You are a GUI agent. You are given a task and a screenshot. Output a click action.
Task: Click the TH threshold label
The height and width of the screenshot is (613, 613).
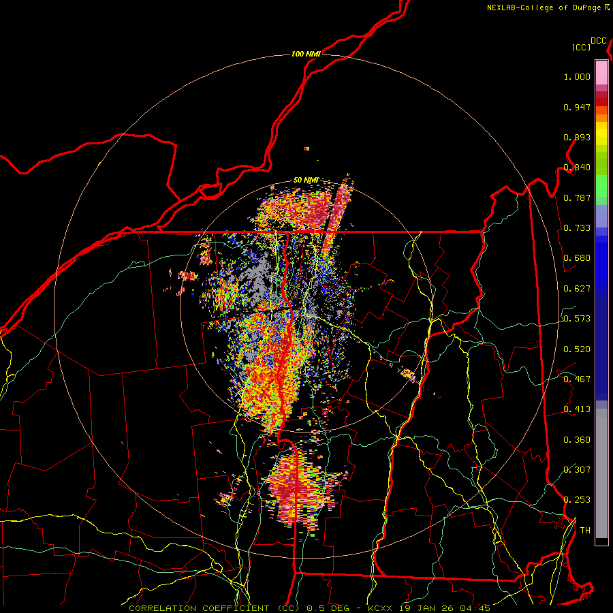tap(585, 531)
